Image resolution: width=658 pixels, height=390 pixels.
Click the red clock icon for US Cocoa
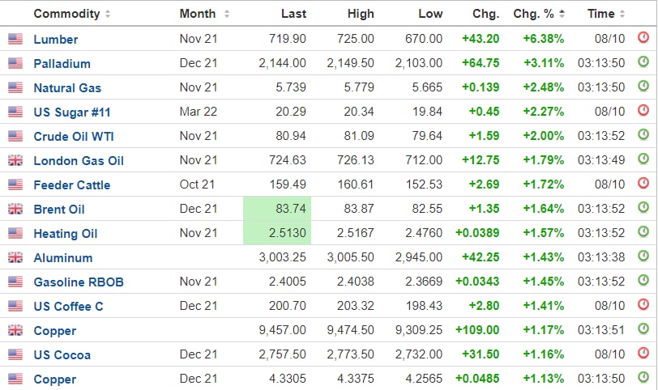(643, 353)
